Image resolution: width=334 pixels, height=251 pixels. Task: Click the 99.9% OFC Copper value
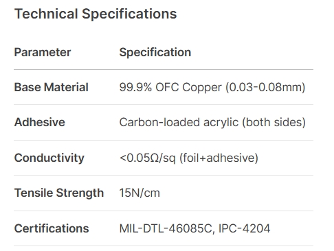coord(170,88)
